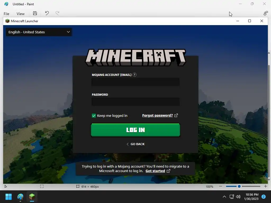The width and height of the screenshot is (271, 203).
Task: Uncheck the Keep me logged in checkbox
Action: tap(94, 116)
